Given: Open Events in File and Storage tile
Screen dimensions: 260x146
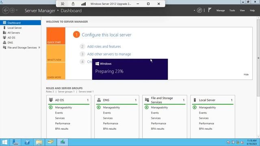Looking at the screenshot, I should (155, 113).
